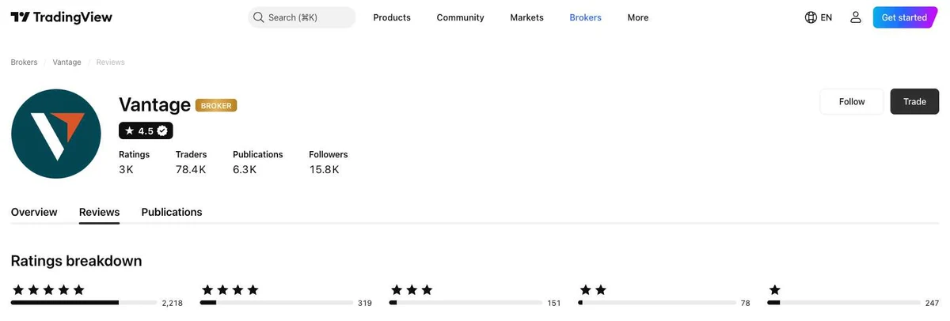Image resolution: width=950 pixels, height=321 pixels.
Task: Click the Vantage broker logo
Action: click(56, 134)
